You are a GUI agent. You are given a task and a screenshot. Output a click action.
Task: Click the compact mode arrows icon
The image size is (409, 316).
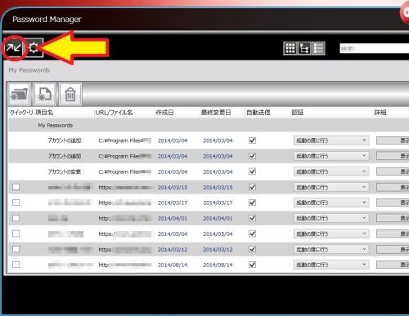pyautogui.click(x=14, y=48)
